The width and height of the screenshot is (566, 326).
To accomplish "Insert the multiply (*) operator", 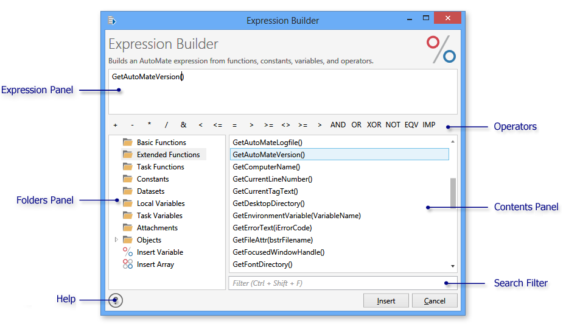I will pos(149,124).
